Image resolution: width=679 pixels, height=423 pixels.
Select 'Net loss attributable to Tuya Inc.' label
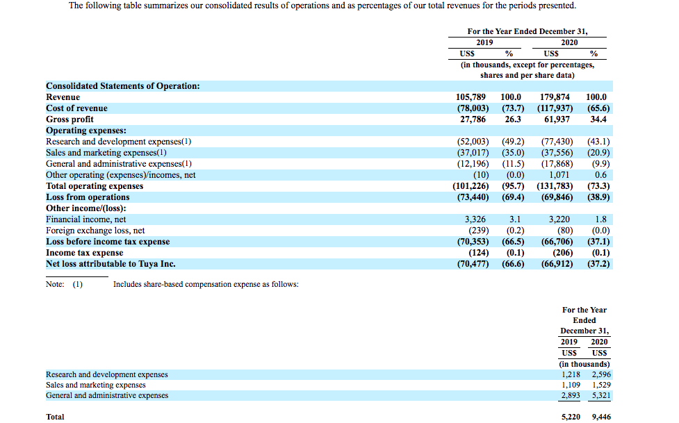click(111, 264)
